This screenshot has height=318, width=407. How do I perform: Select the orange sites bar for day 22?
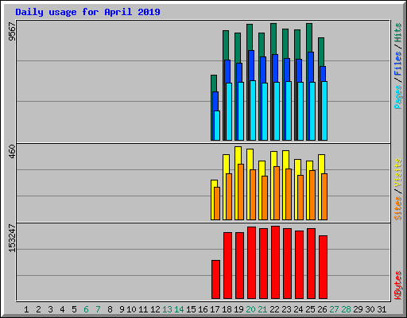click(x=277, y=193)
